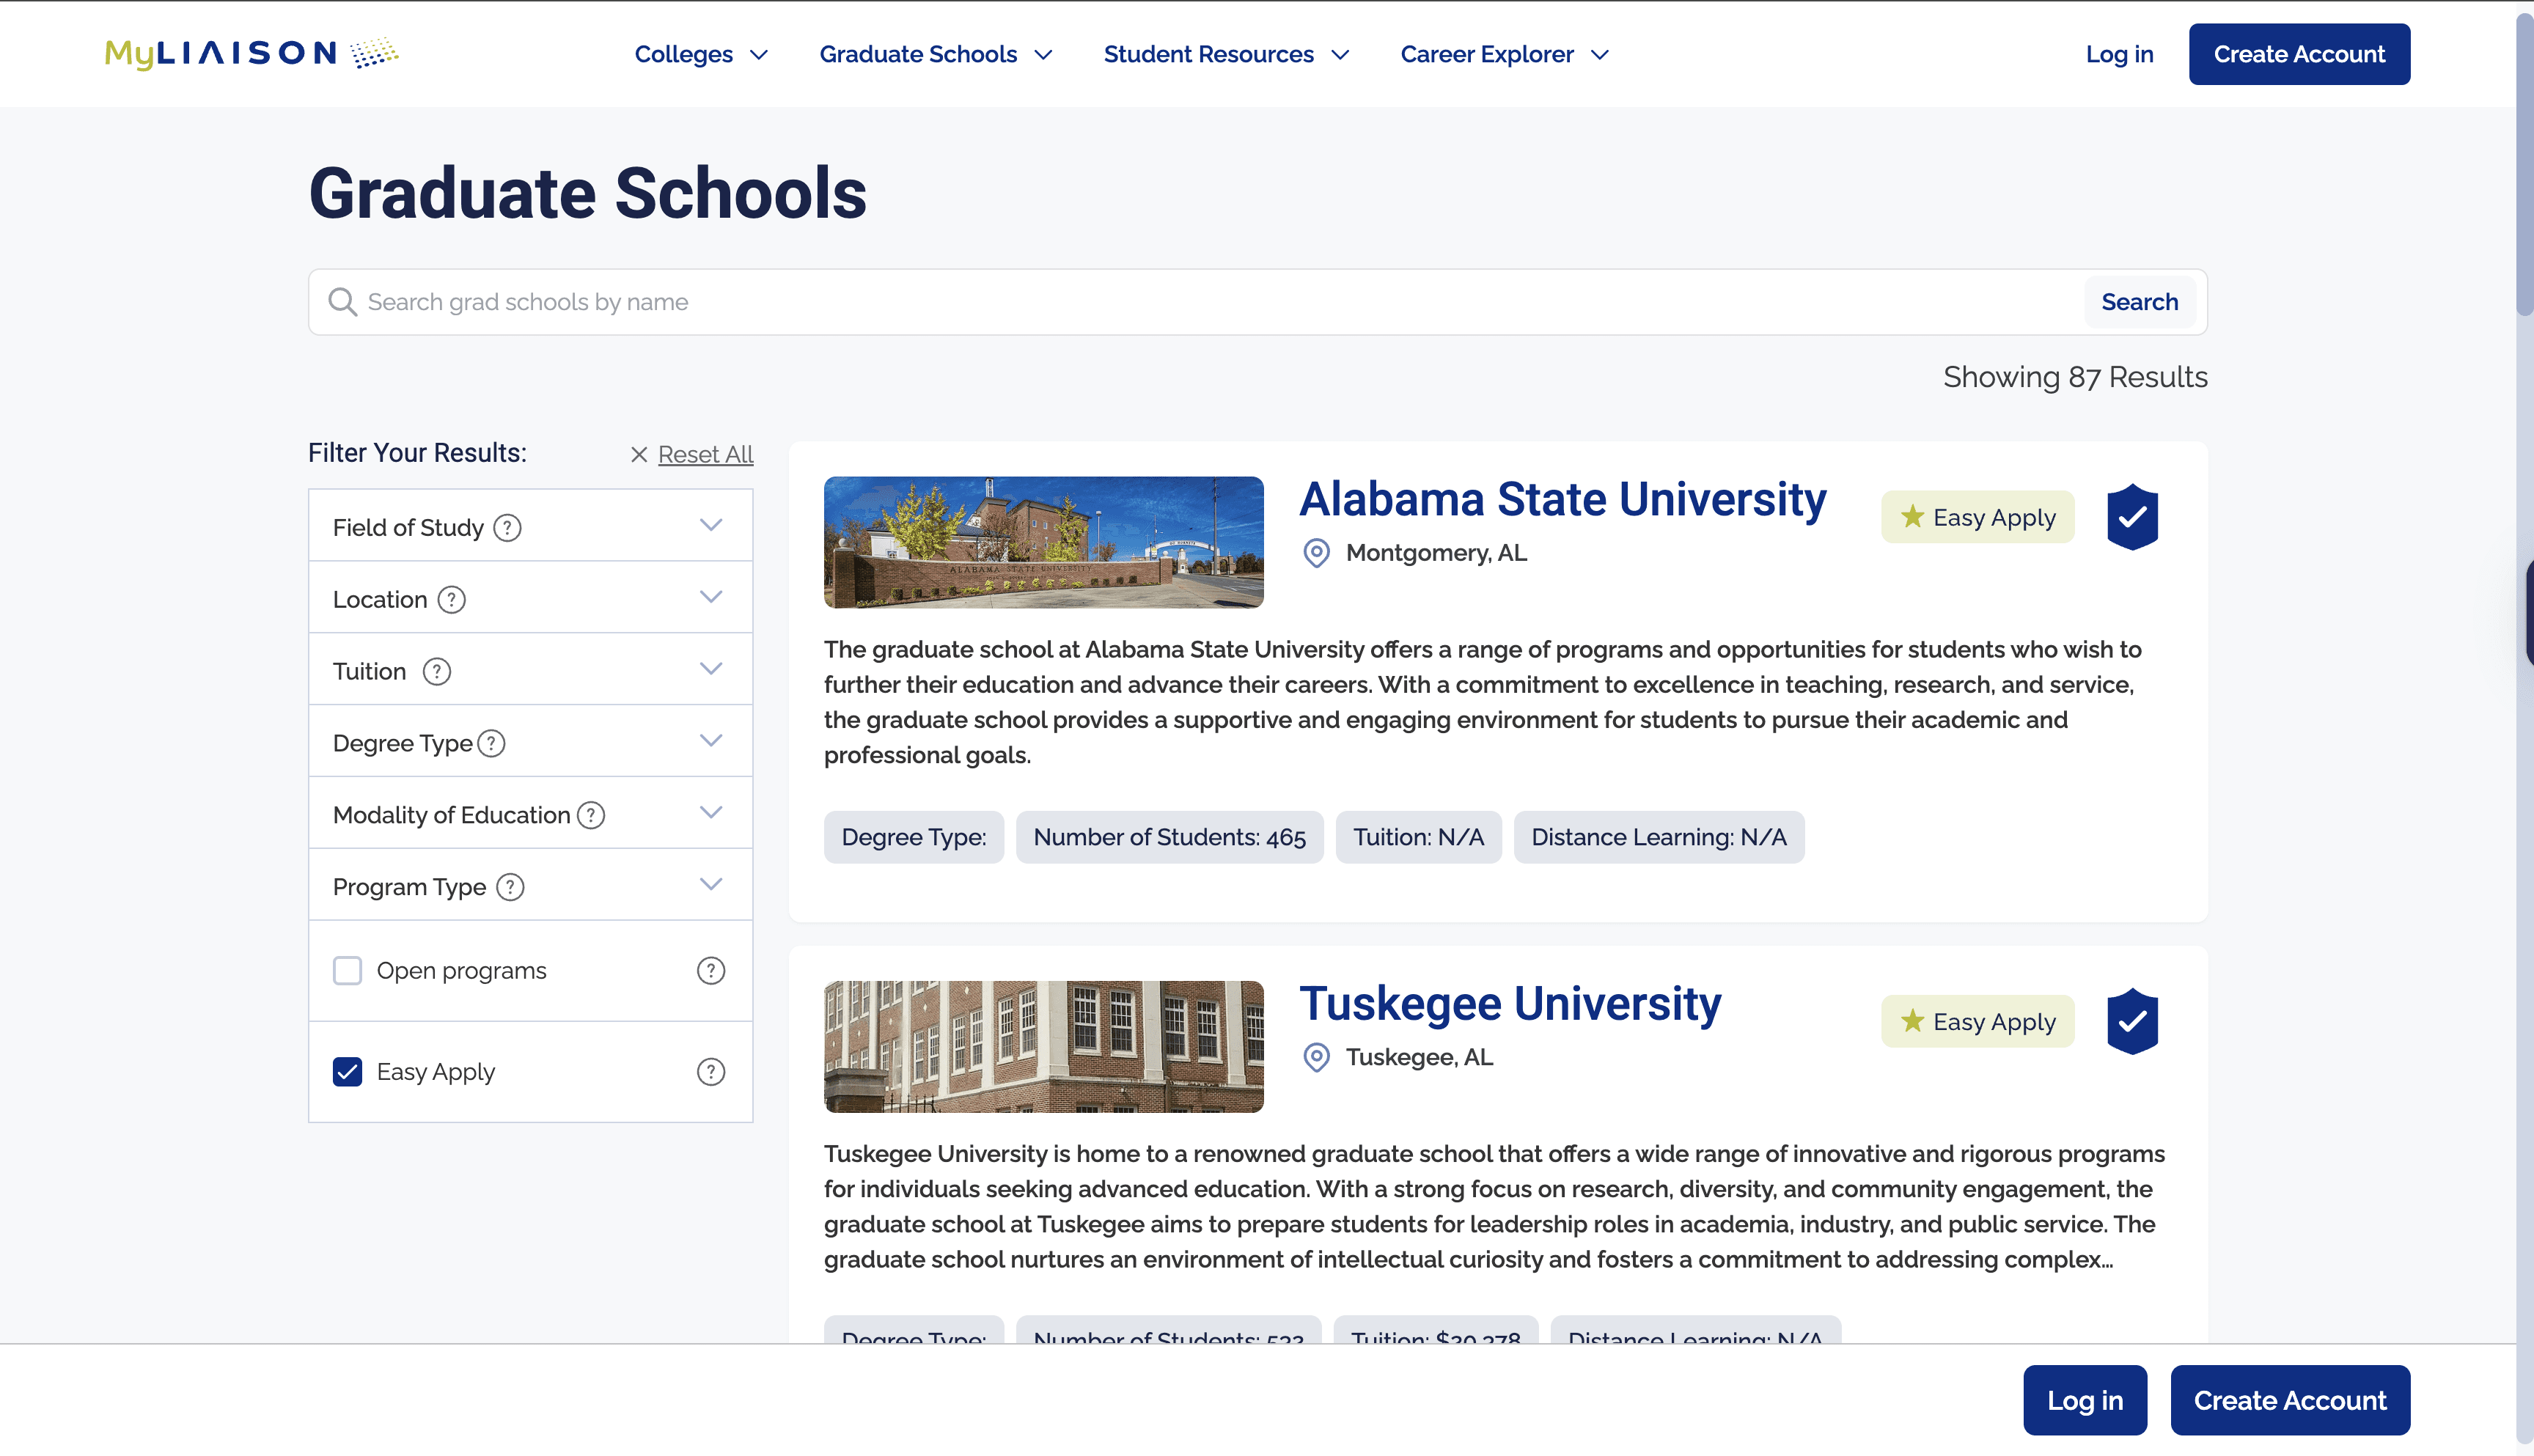Click Alabama State's Easy Apply badge
This screenshot has height=1456, width=2534.
click(1977, 517)
